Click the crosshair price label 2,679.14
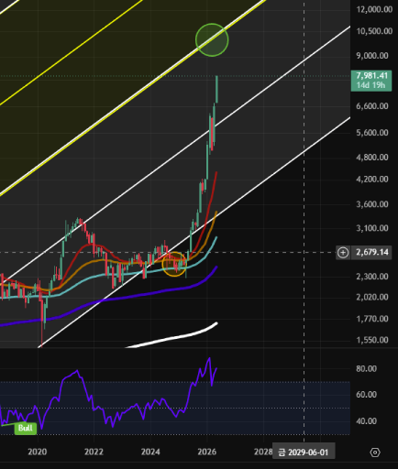The image size is (398, 469). point(371,252)
